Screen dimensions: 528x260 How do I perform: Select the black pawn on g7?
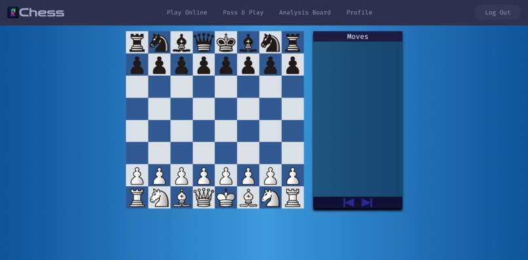pos(271,65)
